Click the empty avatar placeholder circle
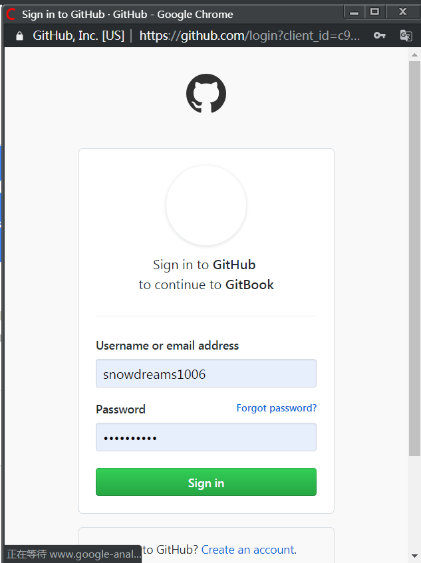 point(206,205)
